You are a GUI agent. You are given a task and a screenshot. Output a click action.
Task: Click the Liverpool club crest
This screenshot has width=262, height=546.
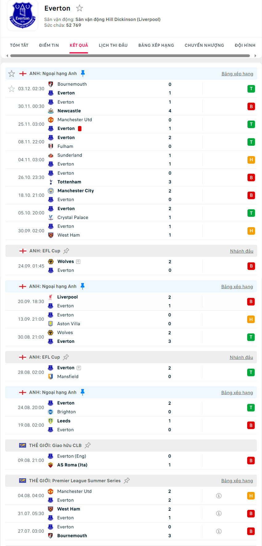point(51,297)
